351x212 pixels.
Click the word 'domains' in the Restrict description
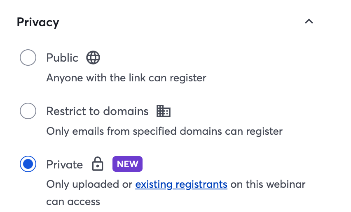[201, 131]
